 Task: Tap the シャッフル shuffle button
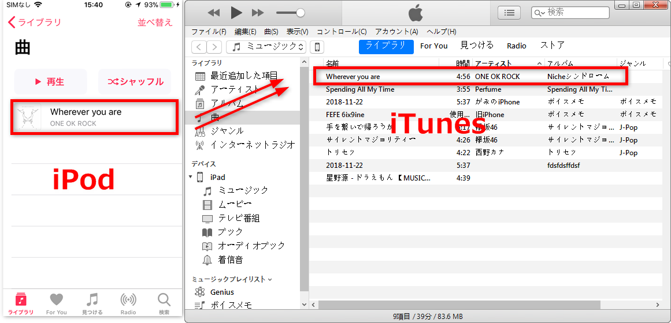(135, 81)
